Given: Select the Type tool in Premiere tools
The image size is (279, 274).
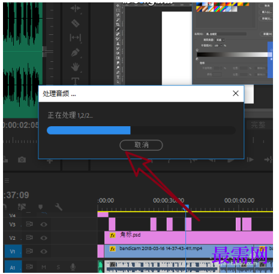Looking at the screenshot, I should click(75, 81).
